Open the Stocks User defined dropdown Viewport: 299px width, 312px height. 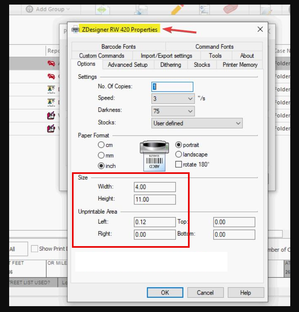pos(197,123)
